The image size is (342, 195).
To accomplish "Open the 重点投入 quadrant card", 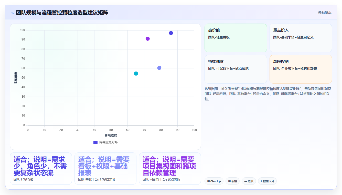I will coord(301,38).
